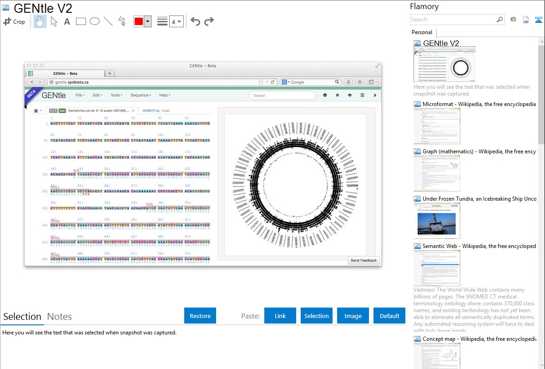Open Semantic Web snapshot thumbnail
The image size is (545, 369).
click(x=437, y=268)
